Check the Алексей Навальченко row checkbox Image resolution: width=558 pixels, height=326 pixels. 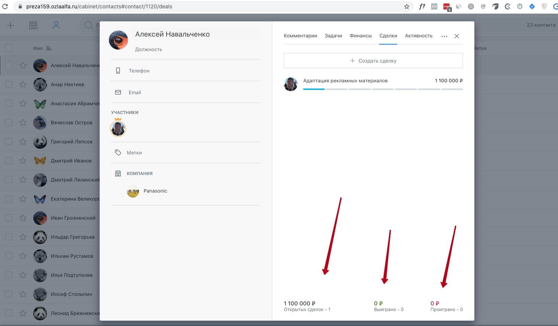pyautogui.click(x=9, y=65)
